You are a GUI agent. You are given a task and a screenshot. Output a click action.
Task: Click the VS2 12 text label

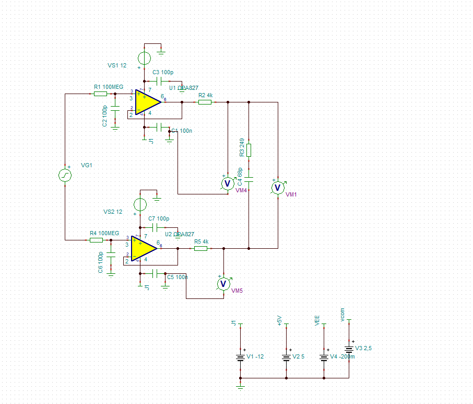click(x=113, y=212)
